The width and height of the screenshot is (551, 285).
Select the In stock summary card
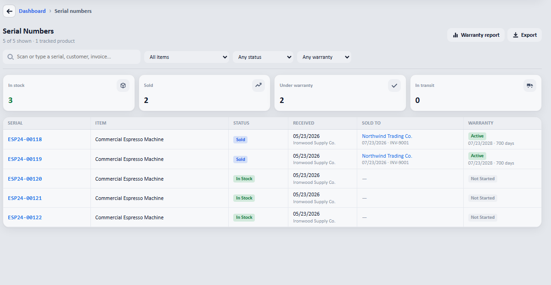pyautogui.click(x=69, y=93)
